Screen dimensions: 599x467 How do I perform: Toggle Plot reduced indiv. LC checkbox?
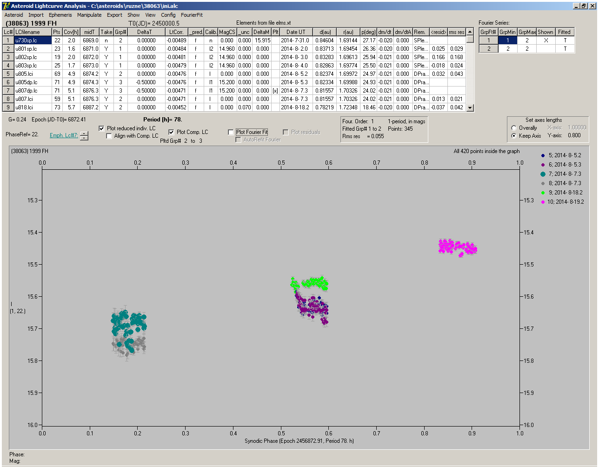tap(102, 128)
